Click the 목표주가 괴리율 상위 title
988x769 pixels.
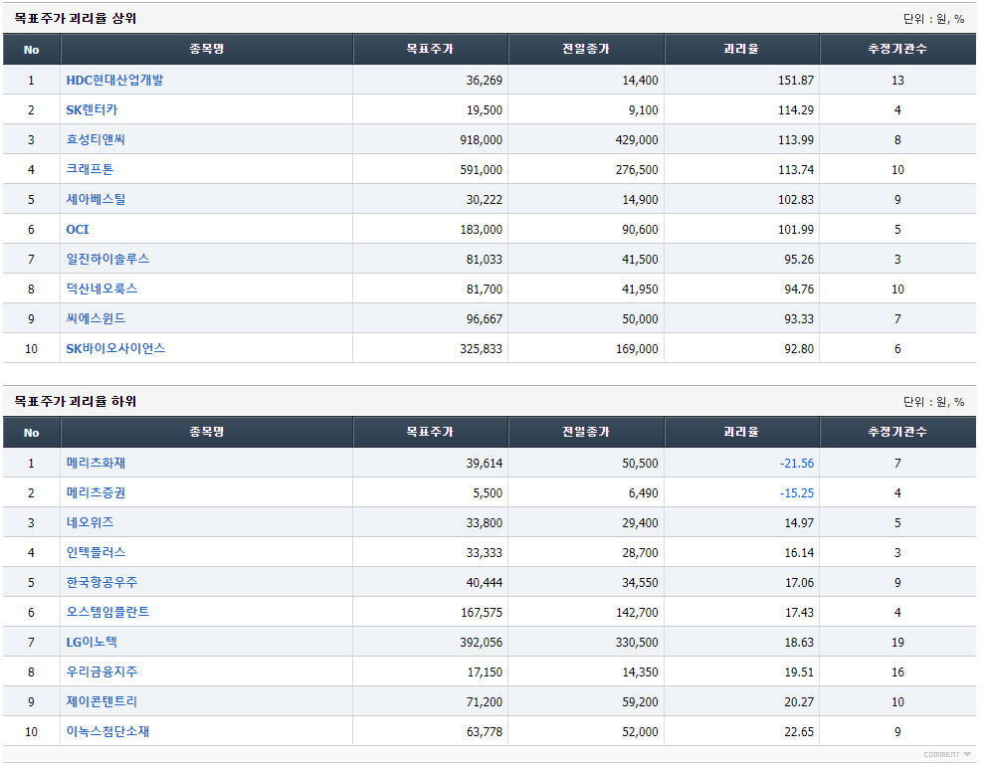[x=76, y=18]
